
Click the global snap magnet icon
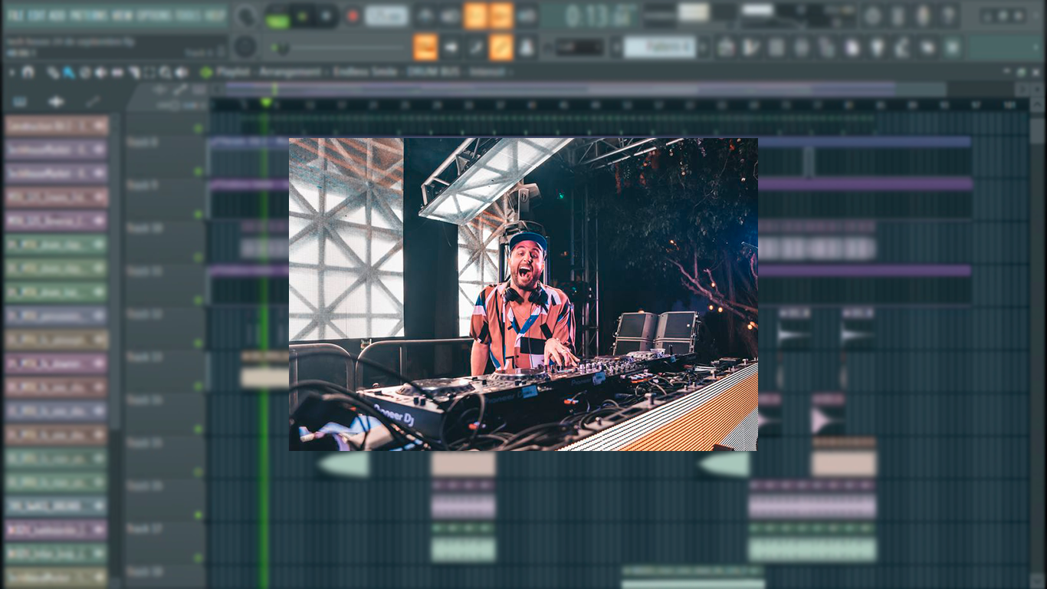point(548,48)
